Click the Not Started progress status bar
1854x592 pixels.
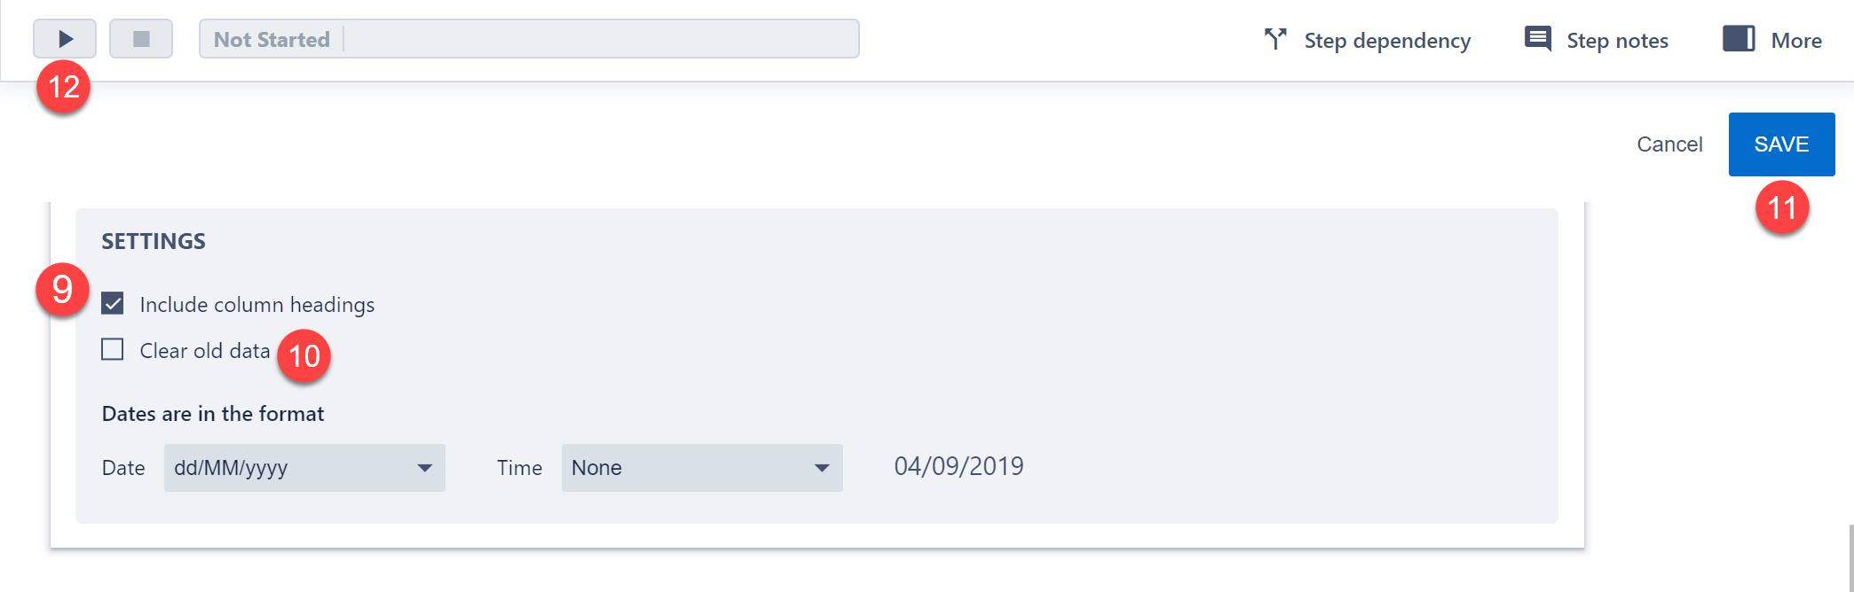click(529, 39)
